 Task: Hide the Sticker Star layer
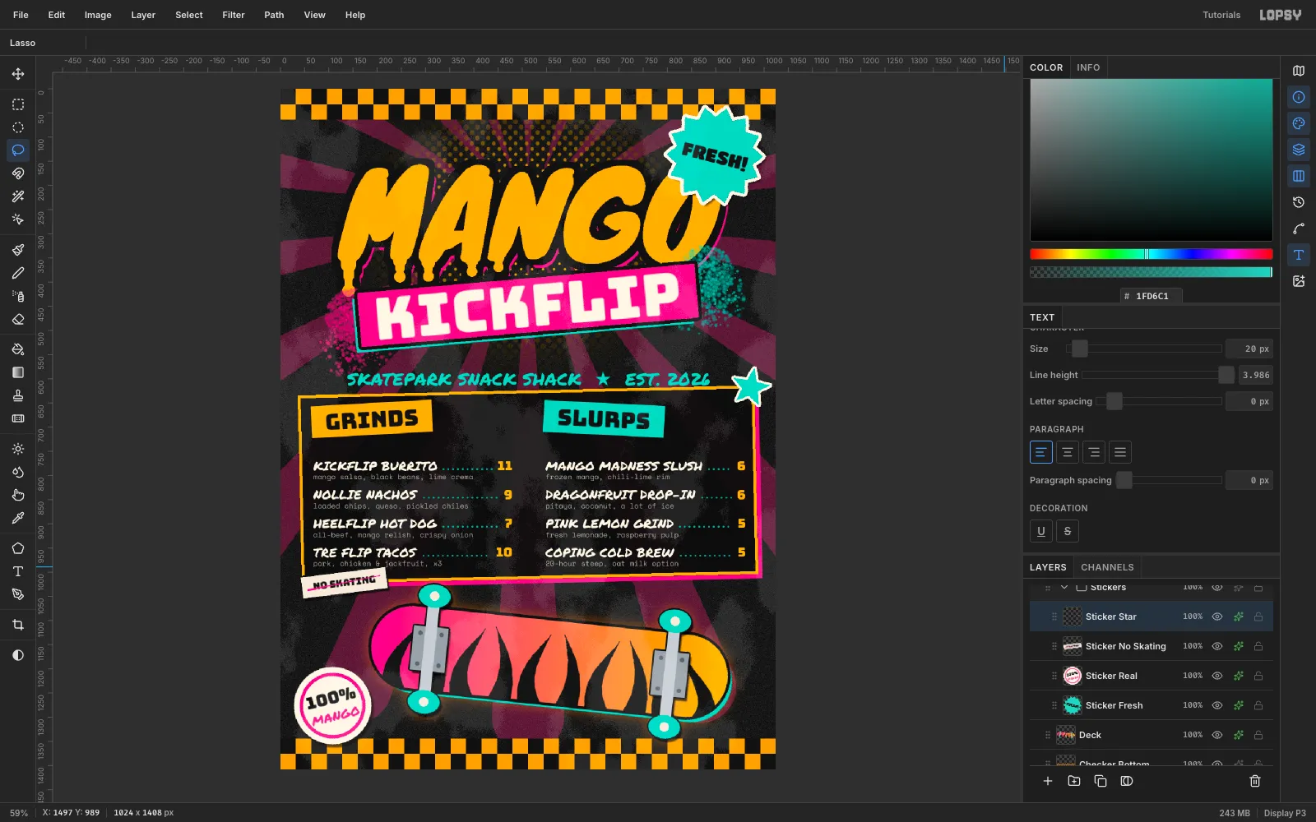point(1217,616)
